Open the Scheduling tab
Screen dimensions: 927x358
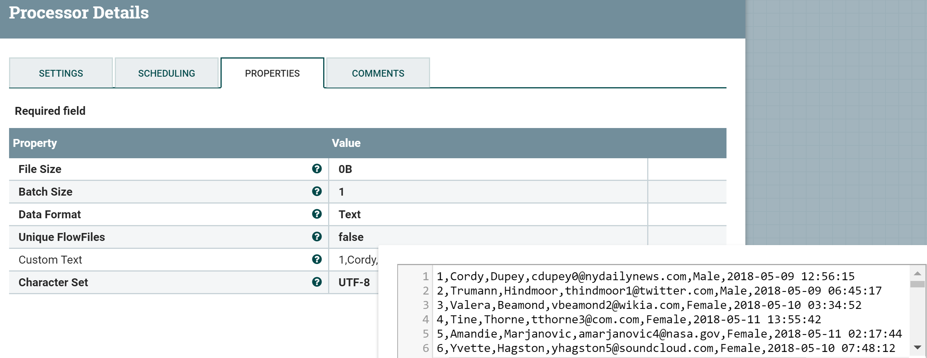166,73
